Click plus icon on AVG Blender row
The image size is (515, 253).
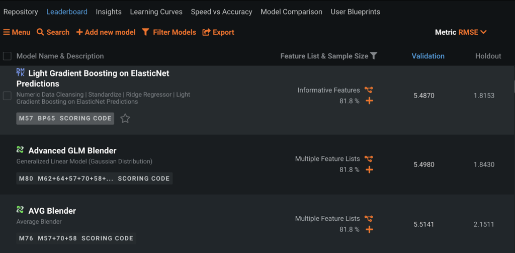369,229
